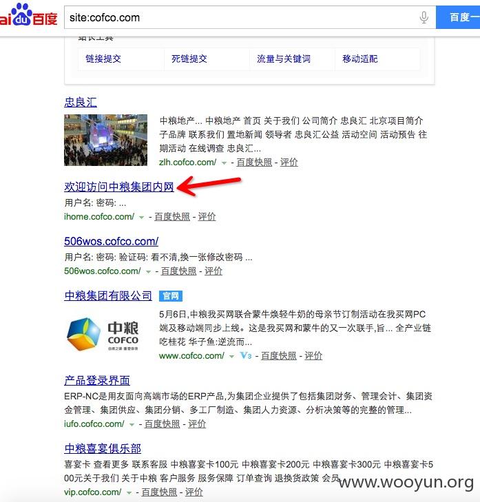Expand dropdown arrow next to vip.cofco.com/
This screenshot has width=480, height=502.
pos(129,493)
